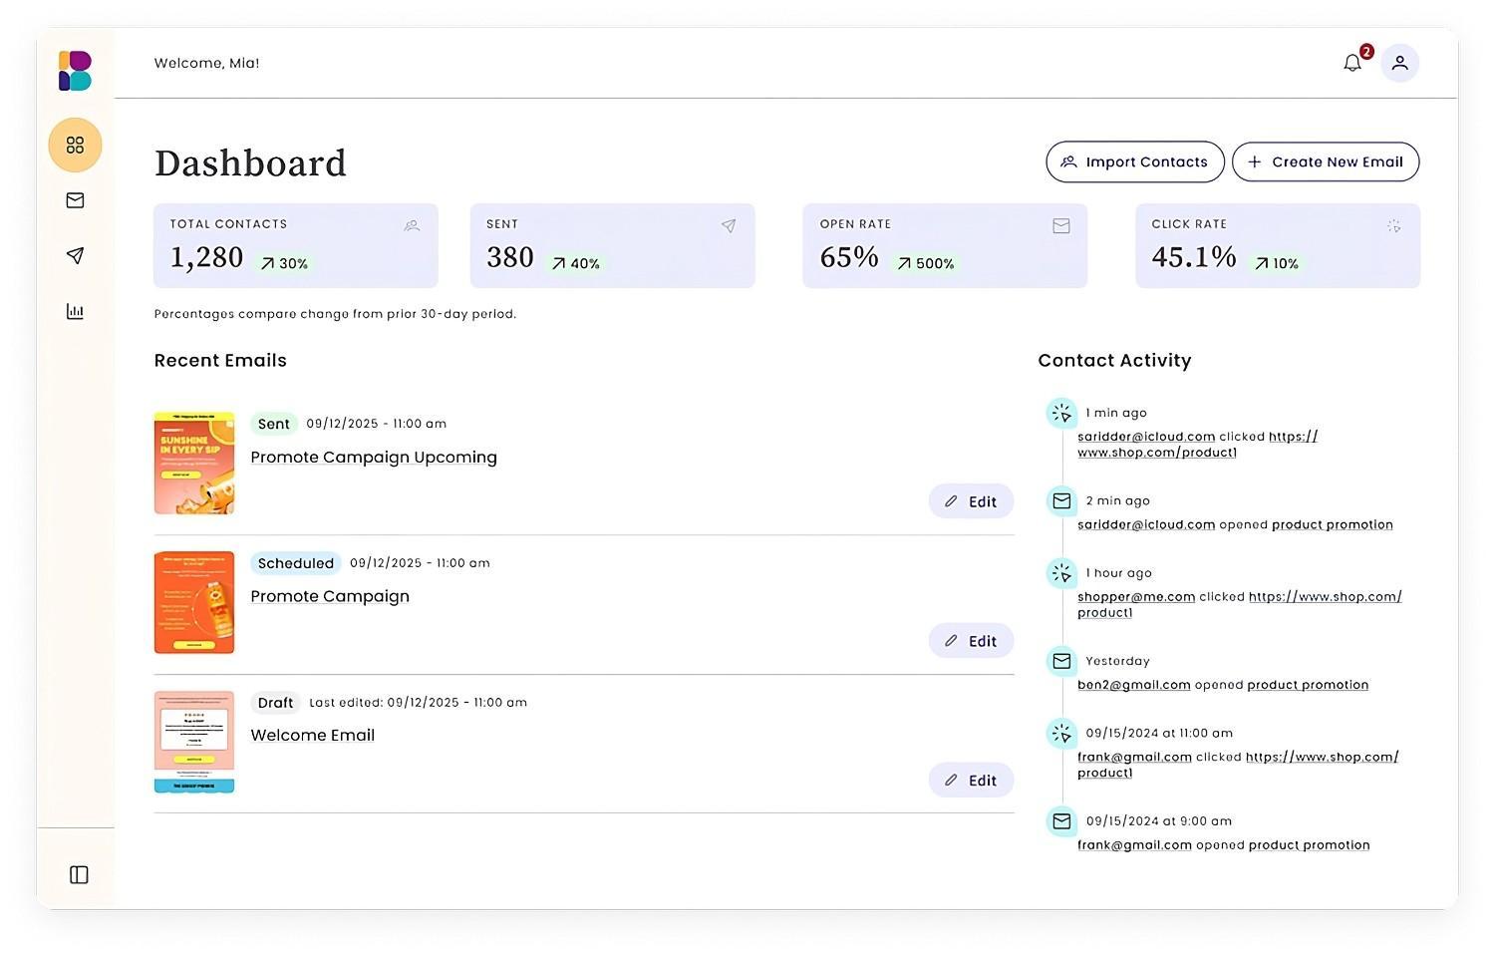Screen dimensions: 1495x955
Task: Open the envelope Emails icon in sidebar
Action: [x=75, y=200]
